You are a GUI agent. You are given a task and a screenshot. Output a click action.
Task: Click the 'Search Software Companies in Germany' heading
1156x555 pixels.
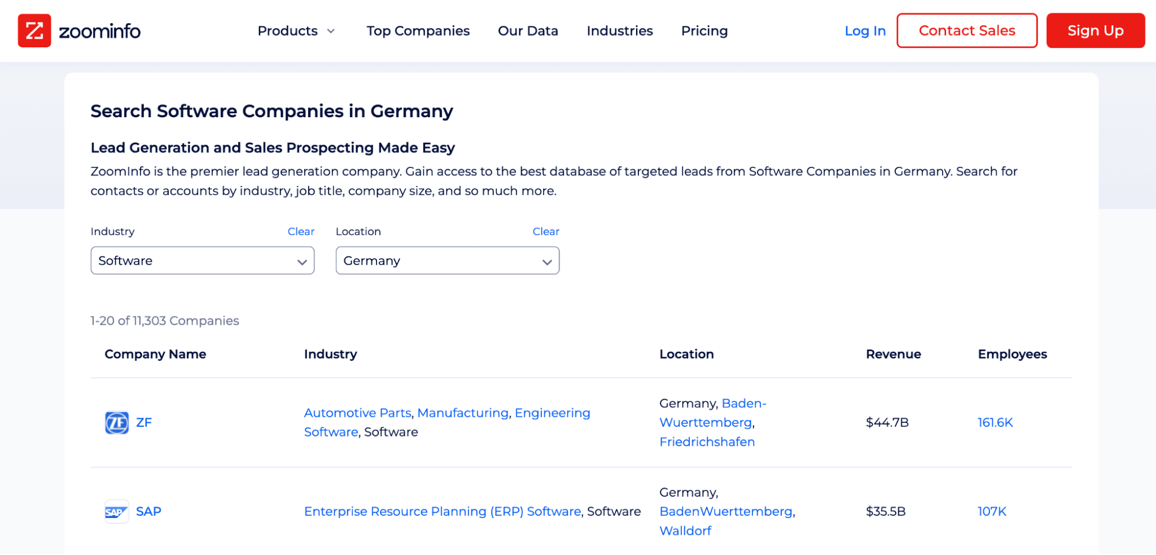click(272, 111)
